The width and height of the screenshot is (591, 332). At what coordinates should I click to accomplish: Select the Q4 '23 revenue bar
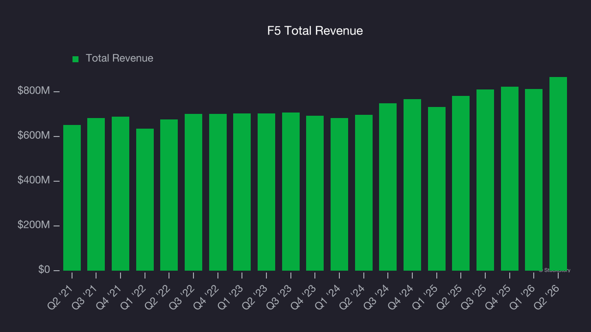pyautogui.click(x=315, y=193)
